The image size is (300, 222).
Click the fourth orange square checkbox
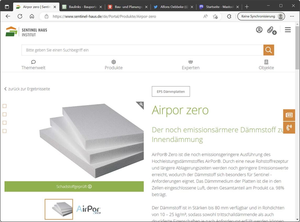(5, 131)
